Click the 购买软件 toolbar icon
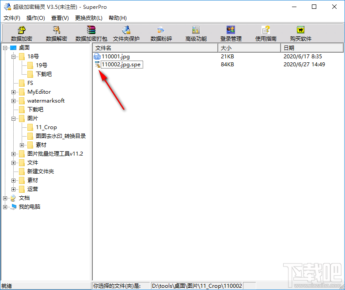The image size is (345, 290). tap(300, 30)
